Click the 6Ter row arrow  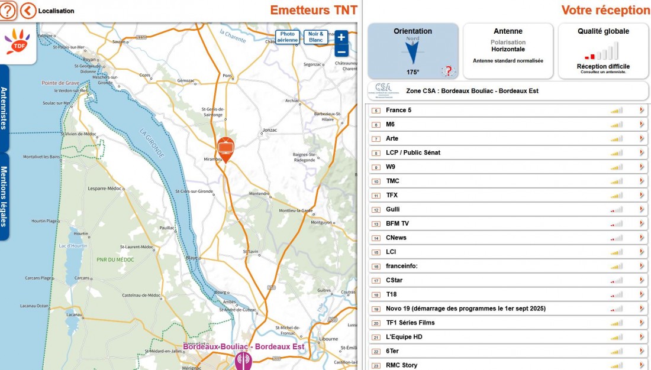(x=642, y=351)
